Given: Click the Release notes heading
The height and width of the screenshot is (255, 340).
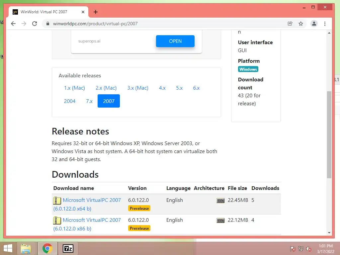Looking at the screenshot, I should [80, 131].
